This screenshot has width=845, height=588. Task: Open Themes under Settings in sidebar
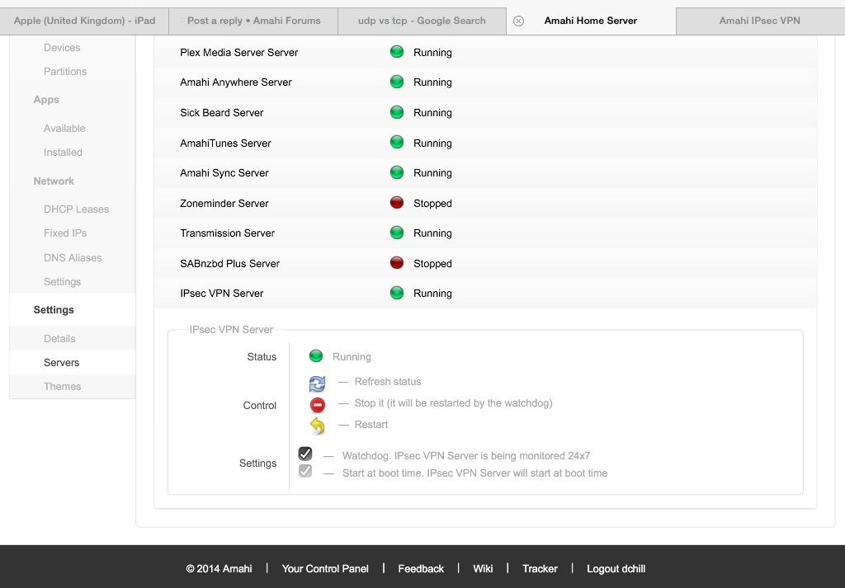point(63,387)
